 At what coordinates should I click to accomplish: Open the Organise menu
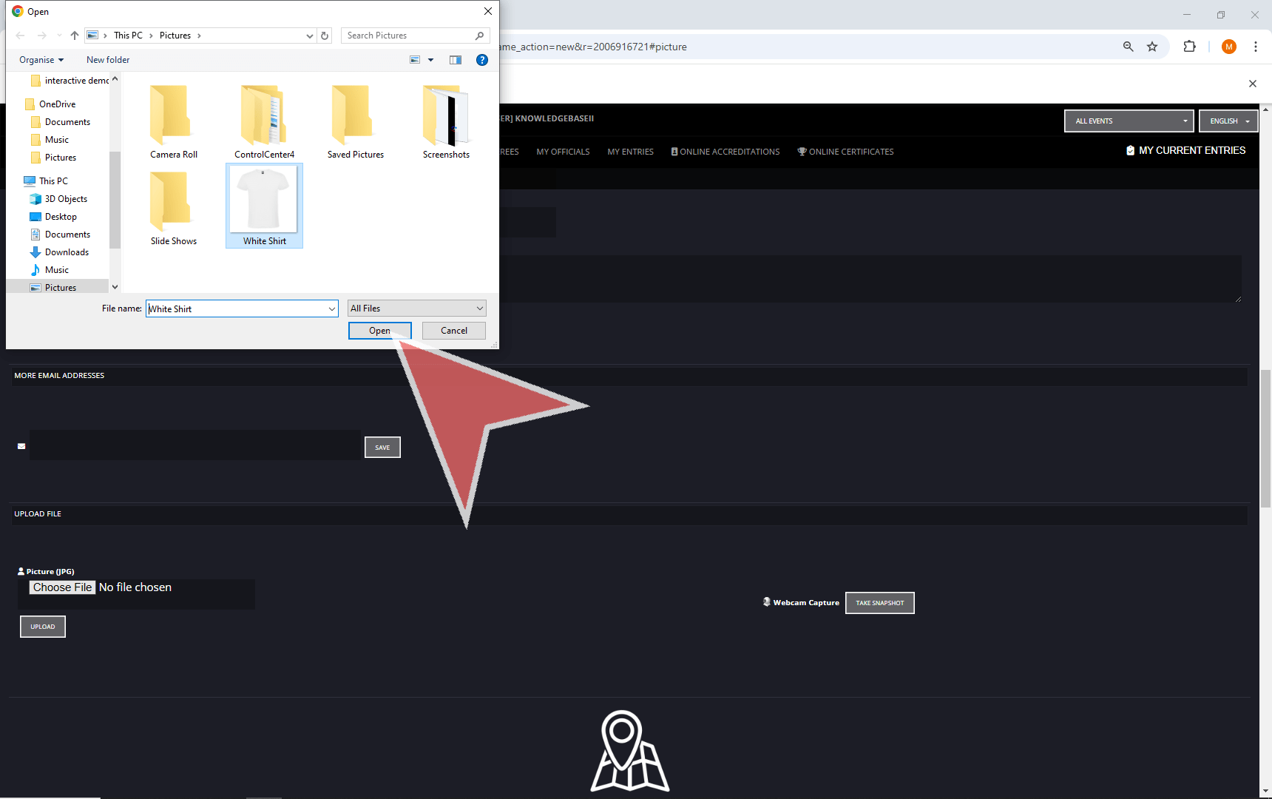41,60
